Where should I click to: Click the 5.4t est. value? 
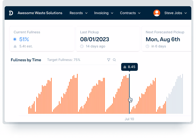pos(26,46)
